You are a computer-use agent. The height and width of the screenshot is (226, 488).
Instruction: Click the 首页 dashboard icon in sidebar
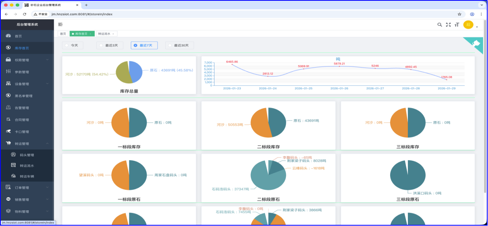click(x=8, y=36)
